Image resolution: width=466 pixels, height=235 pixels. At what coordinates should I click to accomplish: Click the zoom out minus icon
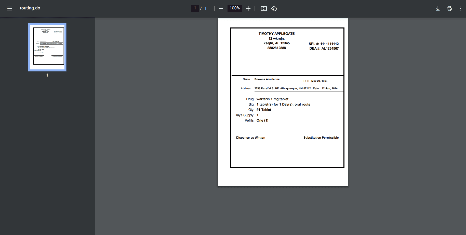click(221, 8)
